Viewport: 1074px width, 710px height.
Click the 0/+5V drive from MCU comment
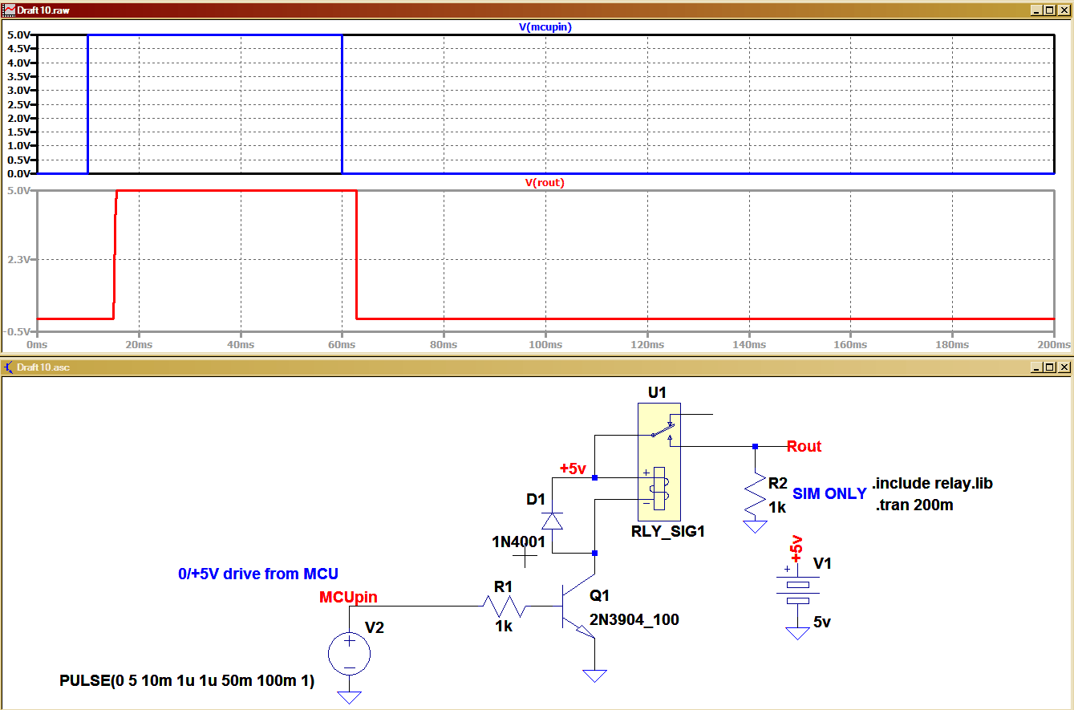[258, 574]
